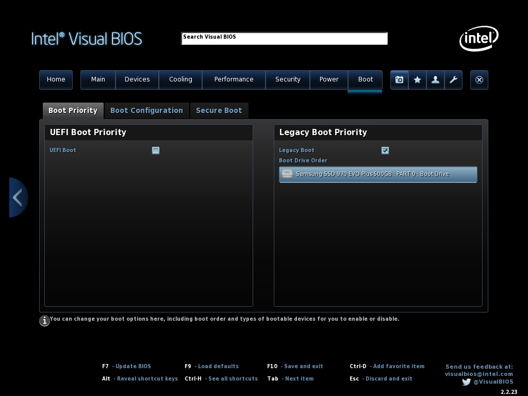Click the circled X exit icon

pyautogui.click(x=479, y=80)
